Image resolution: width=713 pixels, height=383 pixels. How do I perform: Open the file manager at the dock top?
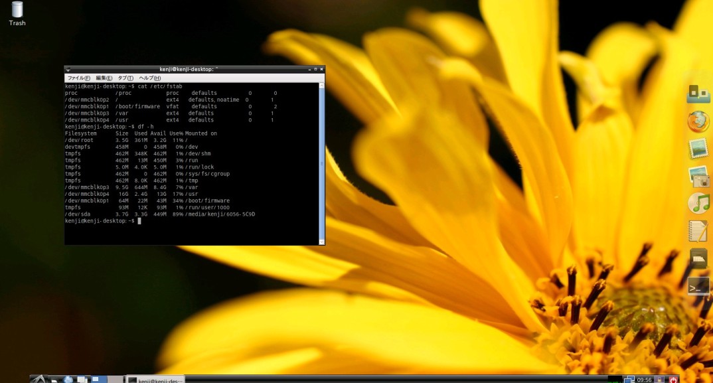[698, 94]
